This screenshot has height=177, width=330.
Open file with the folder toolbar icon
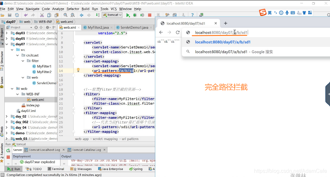click(x=2, y=15)
